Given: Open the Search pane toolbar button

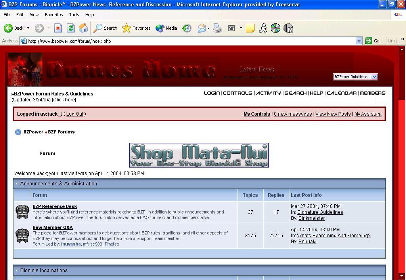Looking at the screenshot, I should [x=105, y=28].
